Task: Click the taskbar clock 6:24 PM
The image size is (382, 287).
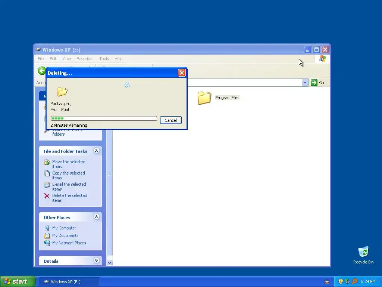Action: 368,281
